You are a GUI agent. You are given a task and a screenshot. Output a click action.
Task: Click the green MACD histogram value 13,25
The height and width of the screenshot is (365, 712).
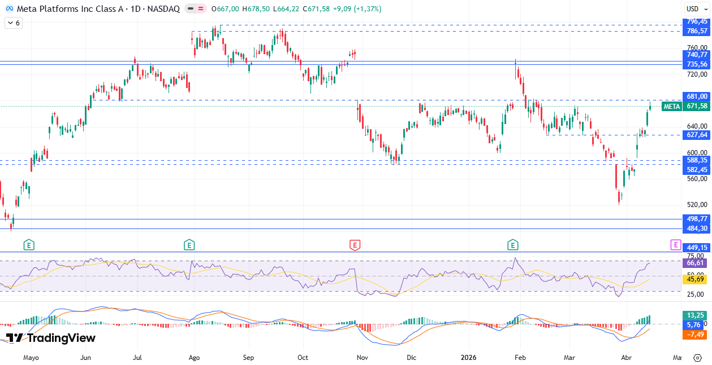[x=696, y=315]
